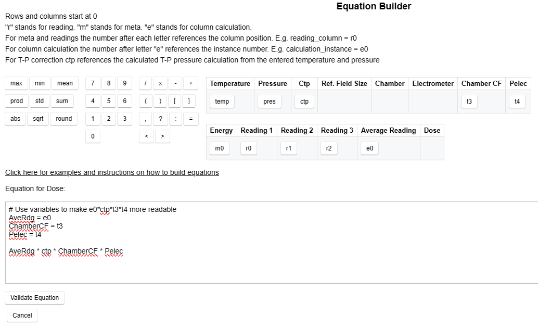
Task: Insert the e0 Average Reading variable
Action: point(369,148)
